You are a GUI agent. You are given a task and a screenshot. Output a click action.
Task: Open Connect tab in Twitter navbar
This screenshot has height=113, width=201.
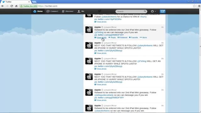52,11
